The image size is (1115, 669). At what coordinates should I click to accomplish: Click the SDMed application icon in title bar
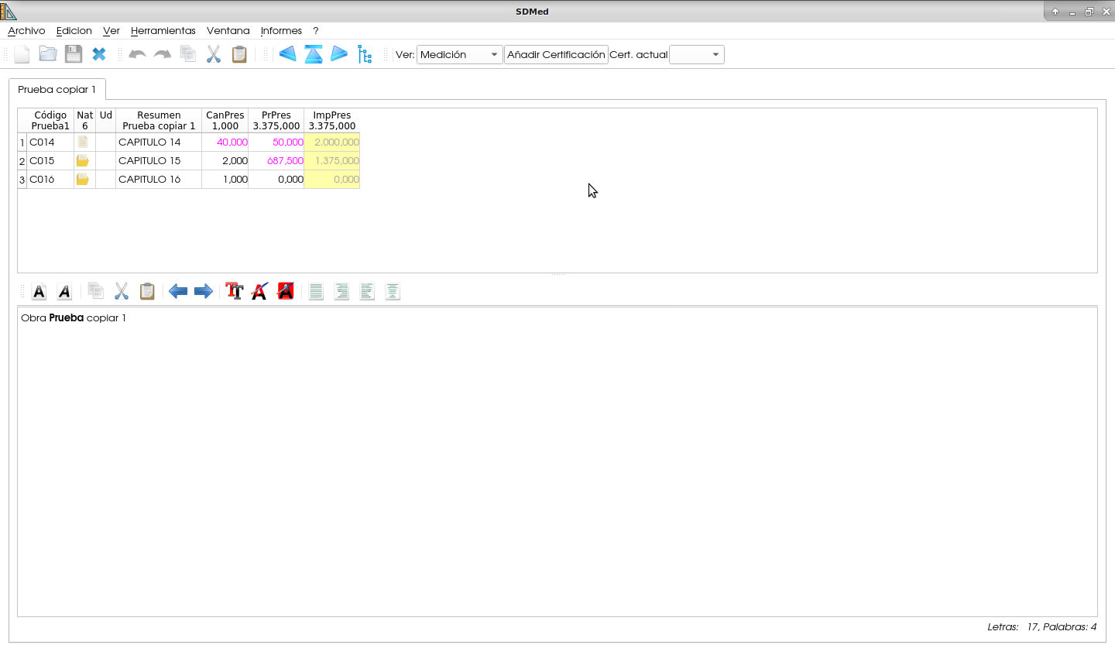point(9,11)
